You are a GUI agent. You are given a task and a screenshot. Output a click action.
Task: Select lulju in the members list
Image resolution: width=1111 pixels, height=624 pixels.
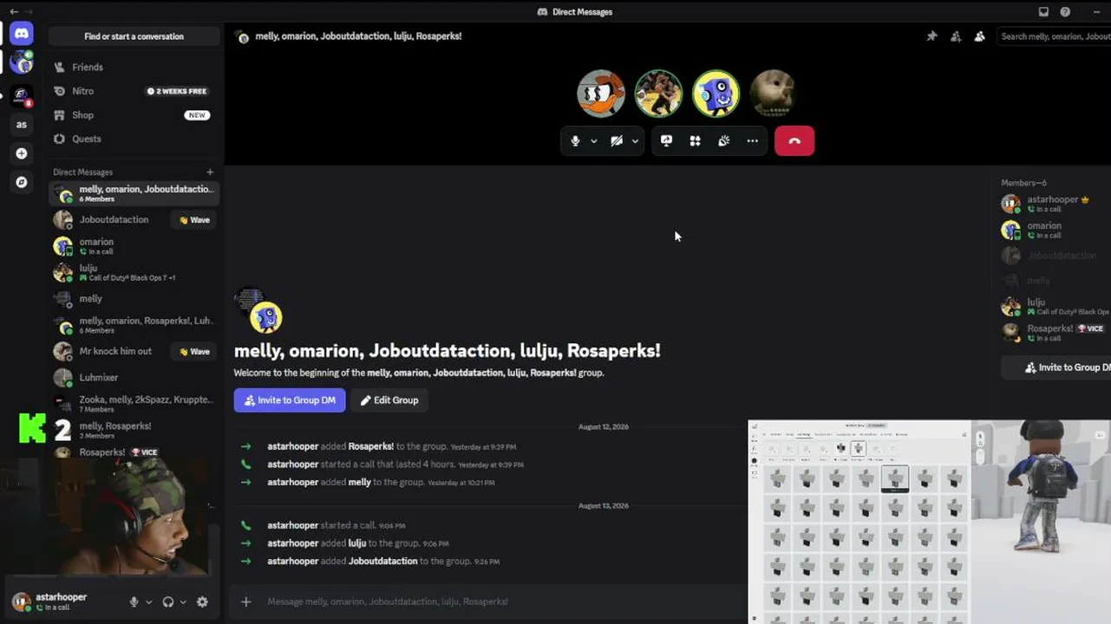click(x=1055, y=306)
